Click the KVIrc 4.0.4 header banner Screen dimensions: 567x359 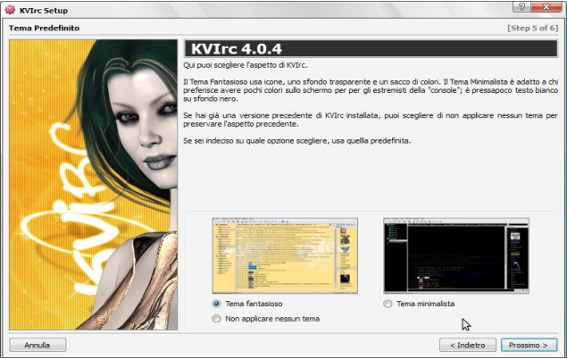[x=371, y=48]
